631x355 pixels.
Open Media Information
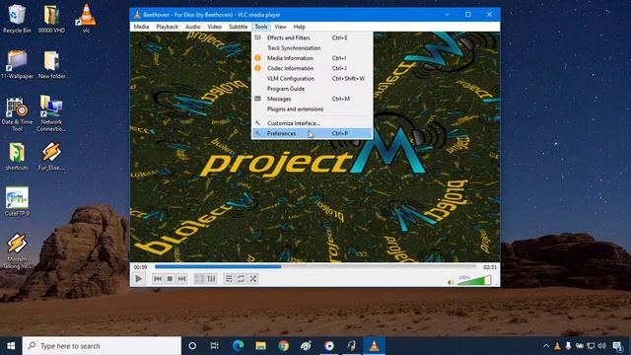[312, 58]
